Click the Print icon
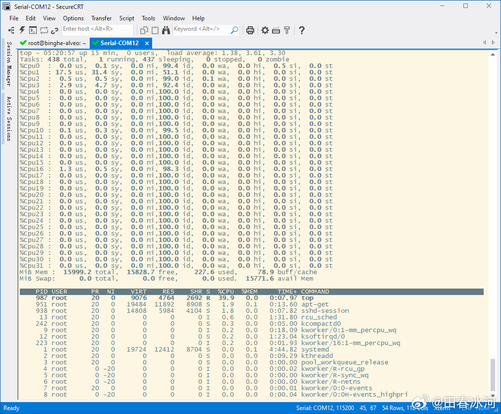This screenshot has width=501, height=414. 250,30
